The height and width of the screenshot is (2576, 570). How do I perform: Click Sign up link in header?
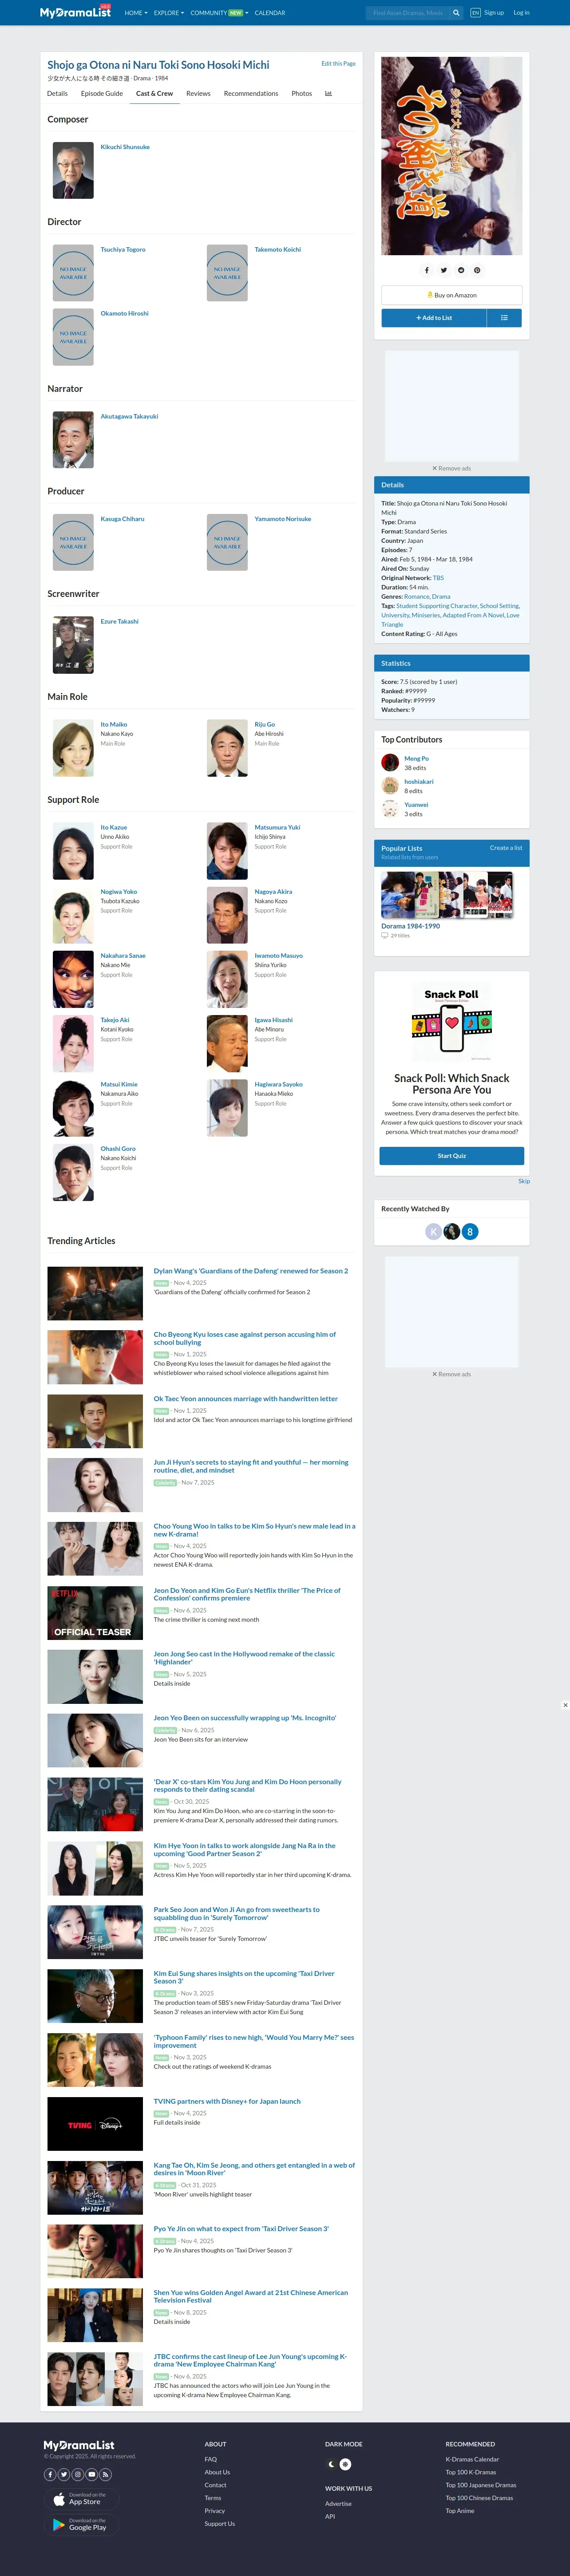(x=494, y=13)
